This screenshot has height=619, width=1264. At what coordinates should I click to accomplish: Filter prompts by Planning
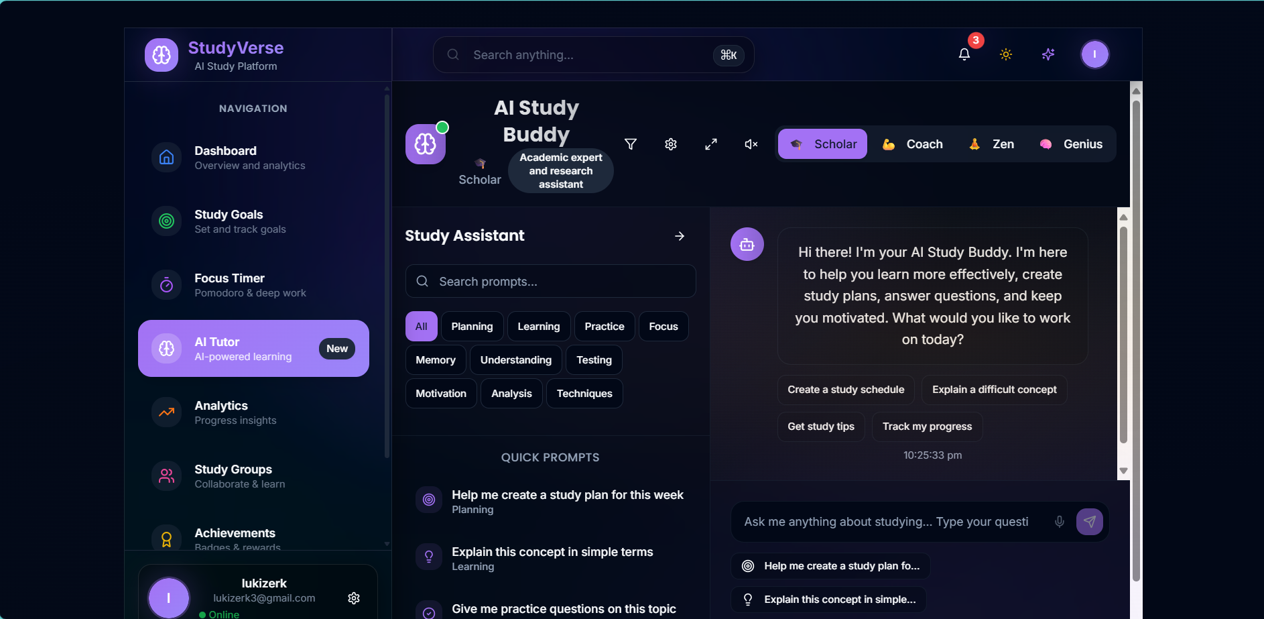[x=472, y=327]
